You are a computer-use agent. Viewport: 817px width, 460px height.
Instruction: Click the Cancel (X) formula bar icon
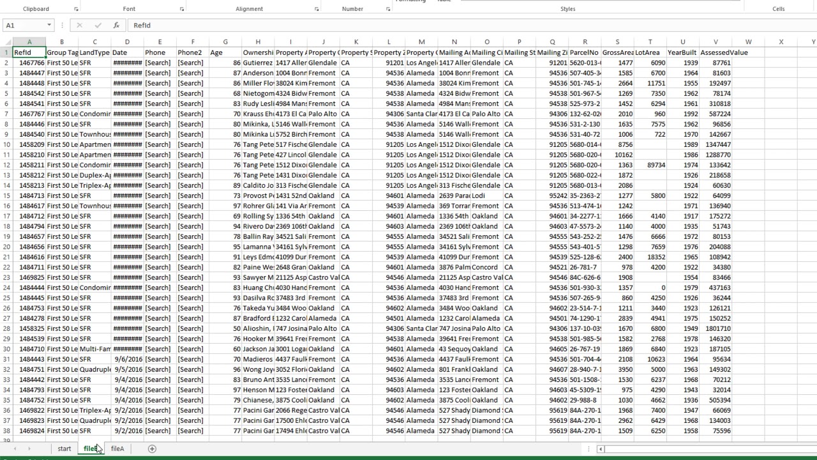pyautogui.click(x=79, y=25)
